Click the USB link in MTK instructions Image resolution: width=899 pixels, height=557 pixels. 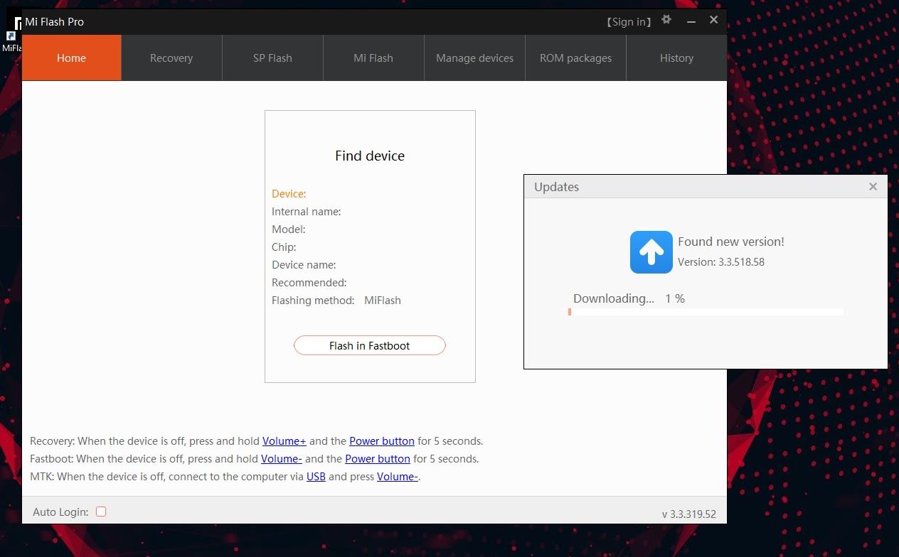click(316, 476)
